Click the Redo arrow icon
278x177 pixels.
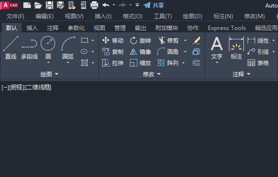click(x=122, y=5)
